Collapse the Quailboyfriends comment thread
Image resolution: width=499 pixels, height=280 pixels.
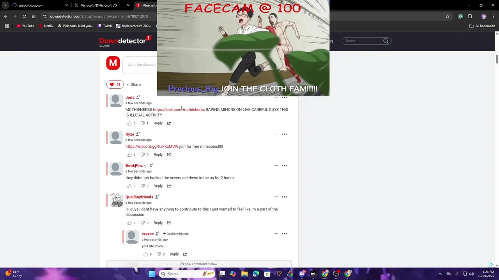(x=276, y=197)
